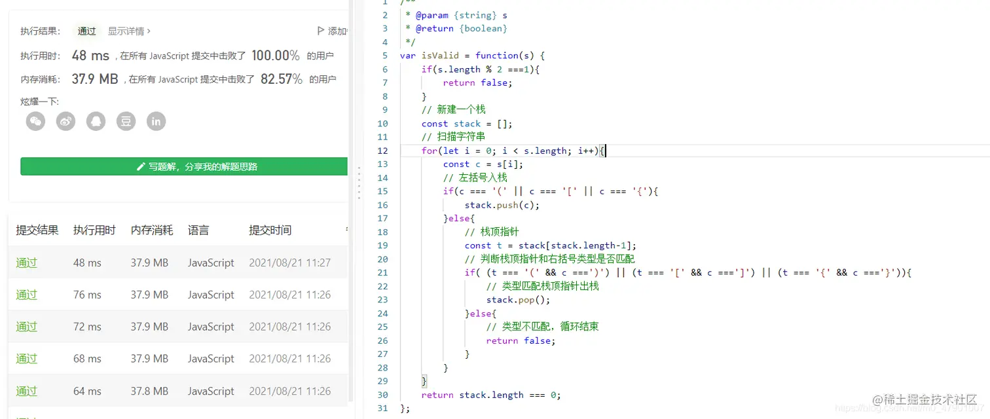Place cursor on 'const stack = [];' line
The image size is (990, 419).
467,124
